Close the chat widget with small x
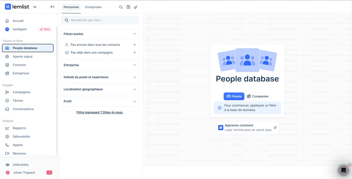This screenshot has height=179, width=352. coord(350,165)
